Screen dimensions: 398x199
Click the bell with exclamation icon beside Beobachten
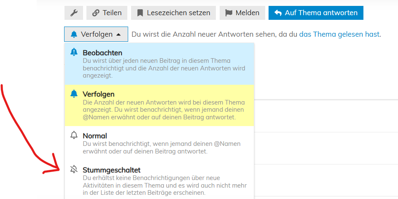pos(74,52)
